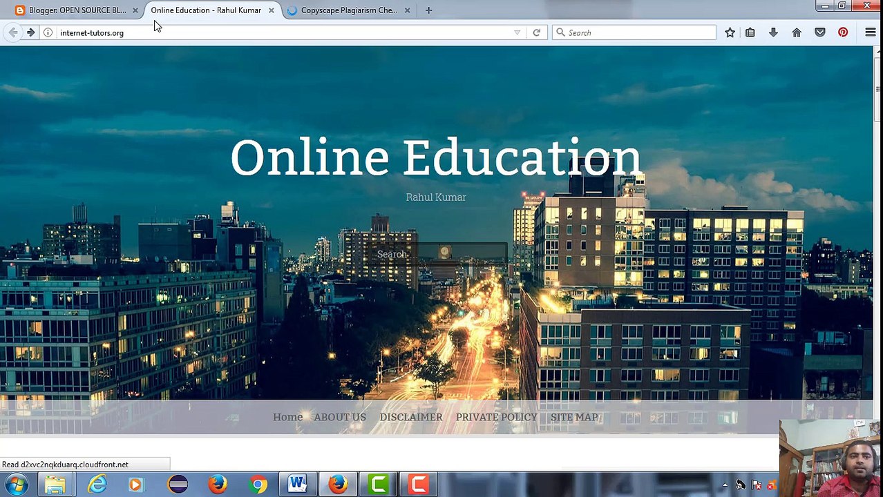The width and height of the screenshot is (883, 497).
Task: Open the Downloads arrow icon
Action: 773,32
